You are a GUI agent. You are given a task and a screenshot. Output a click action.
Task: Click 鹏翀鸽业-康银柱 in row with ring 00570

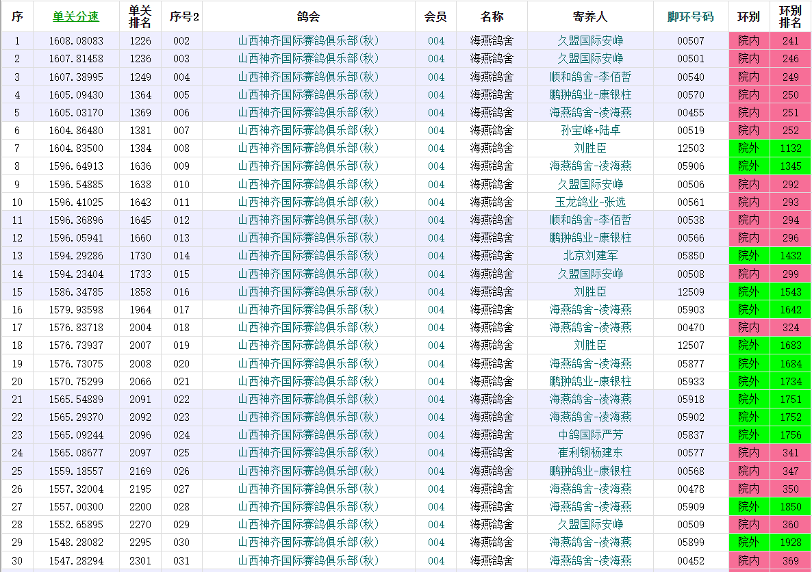(x=590, y=94)
